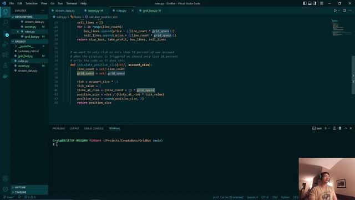Open caclulate_risk.txt in the file tree

coord(29,51)
